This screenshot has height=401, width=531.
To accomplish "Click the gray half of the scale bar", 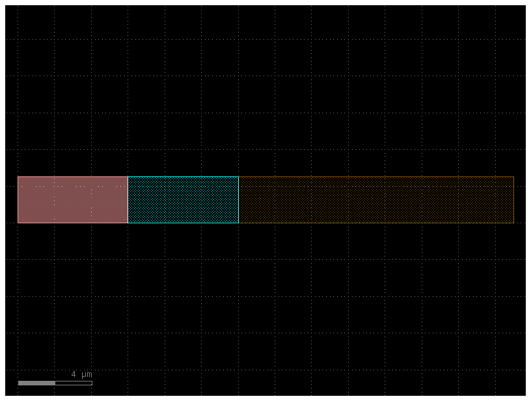I will point(36,383).
